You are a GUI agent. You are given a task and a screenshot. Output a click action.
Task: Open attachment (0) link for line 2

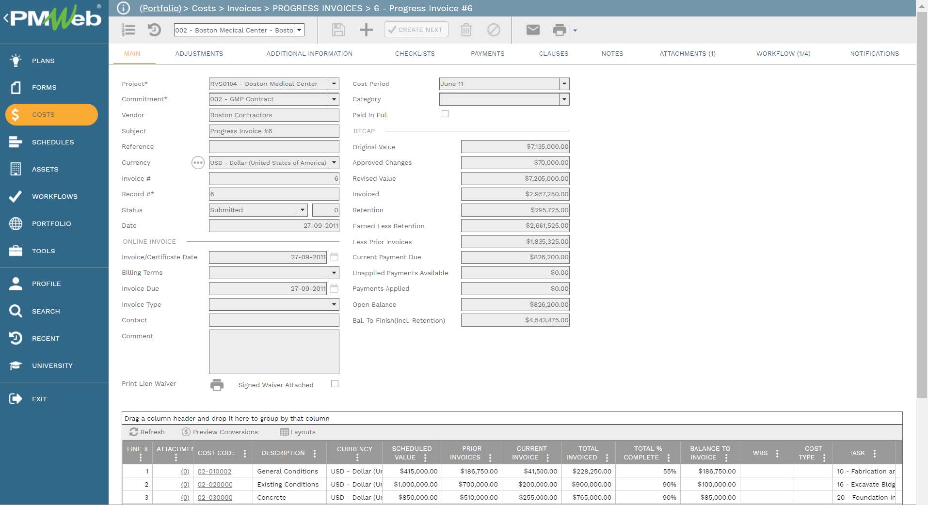point(185,485)
